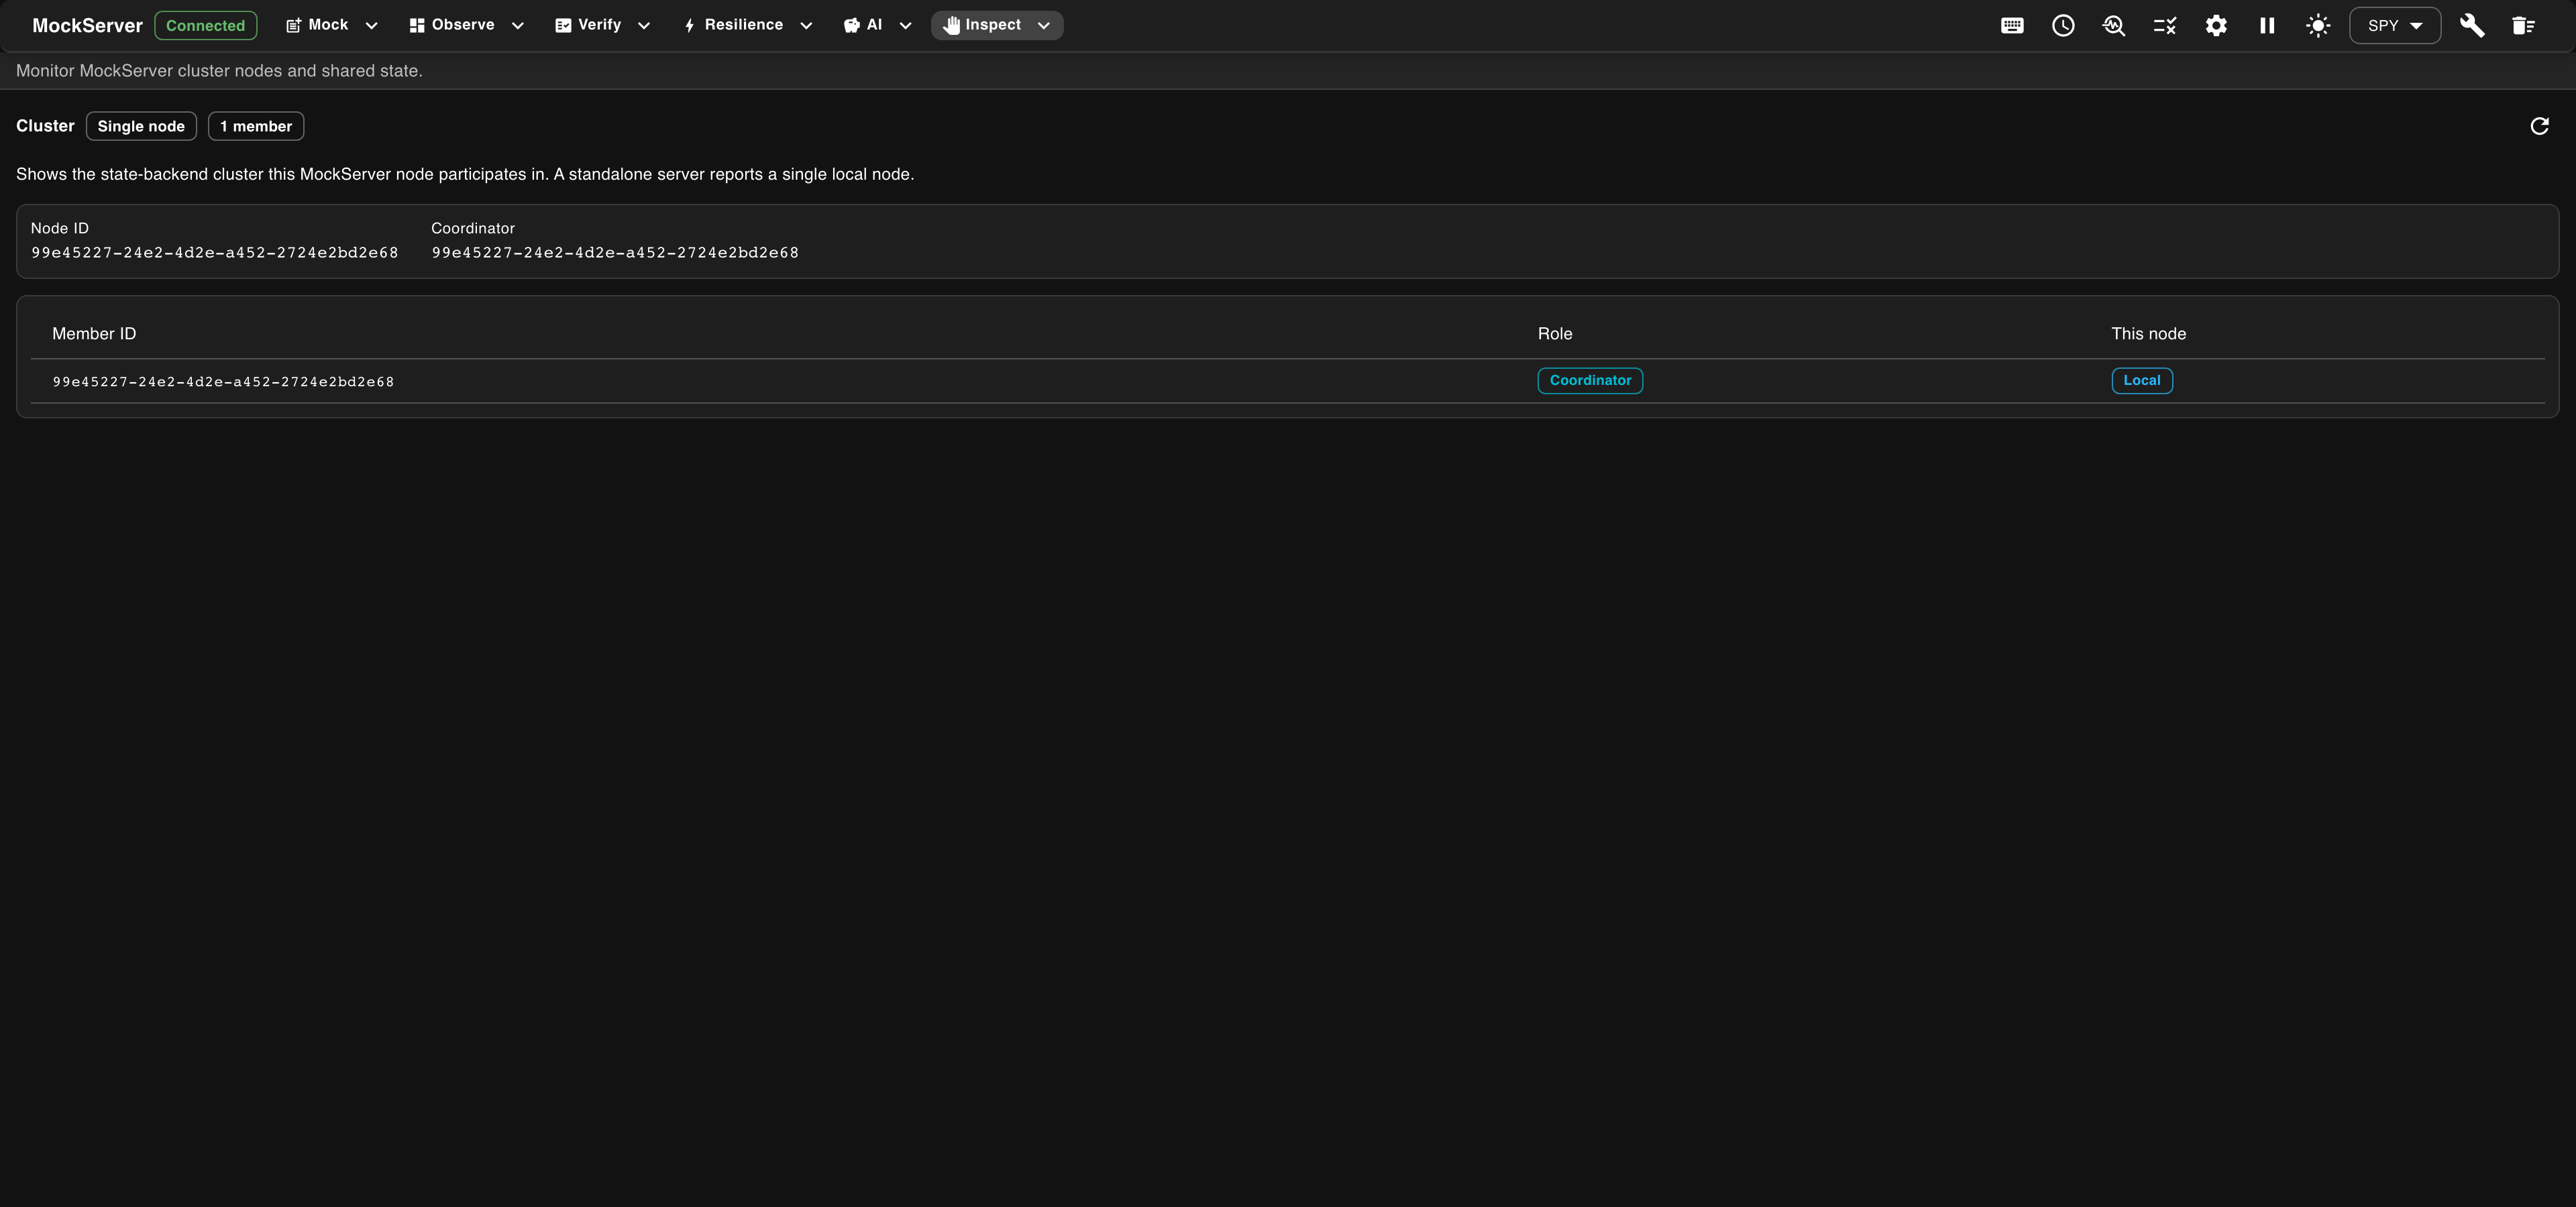This screenshot has height=1207, width=2576.
Task: Pause updates with the pause icon
Action: (2267, 26)
